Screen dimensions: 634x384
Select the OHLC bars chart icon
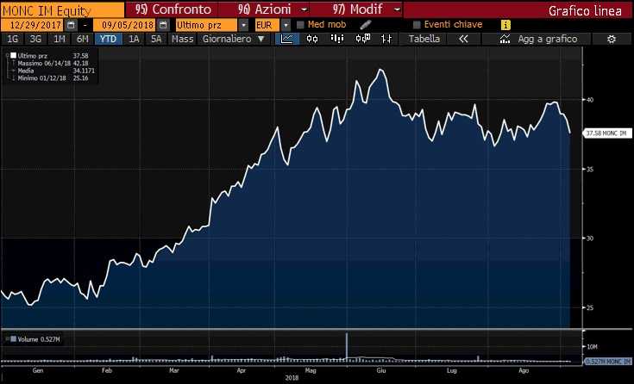pyautogui.click(x=386, y=39)
